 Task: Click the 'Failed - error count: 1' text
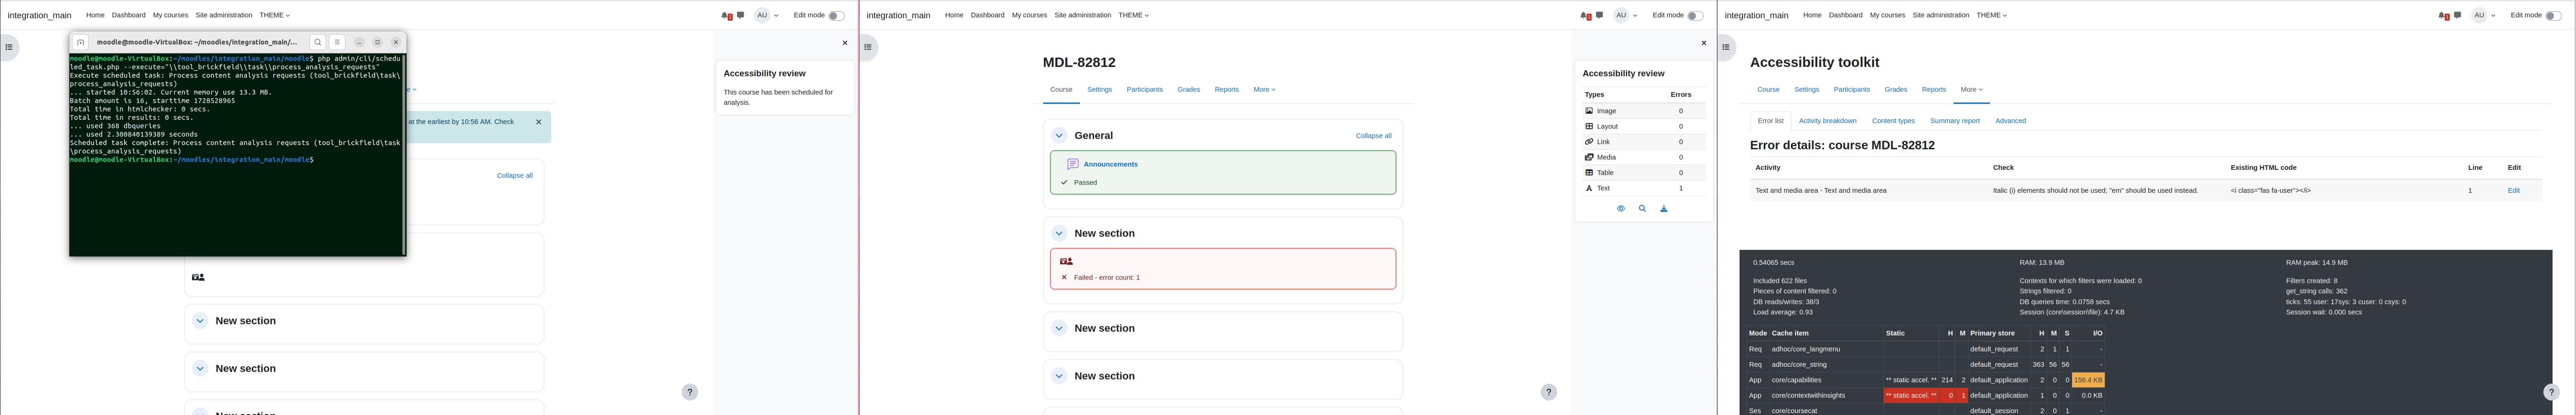(x=1106, y=278)
